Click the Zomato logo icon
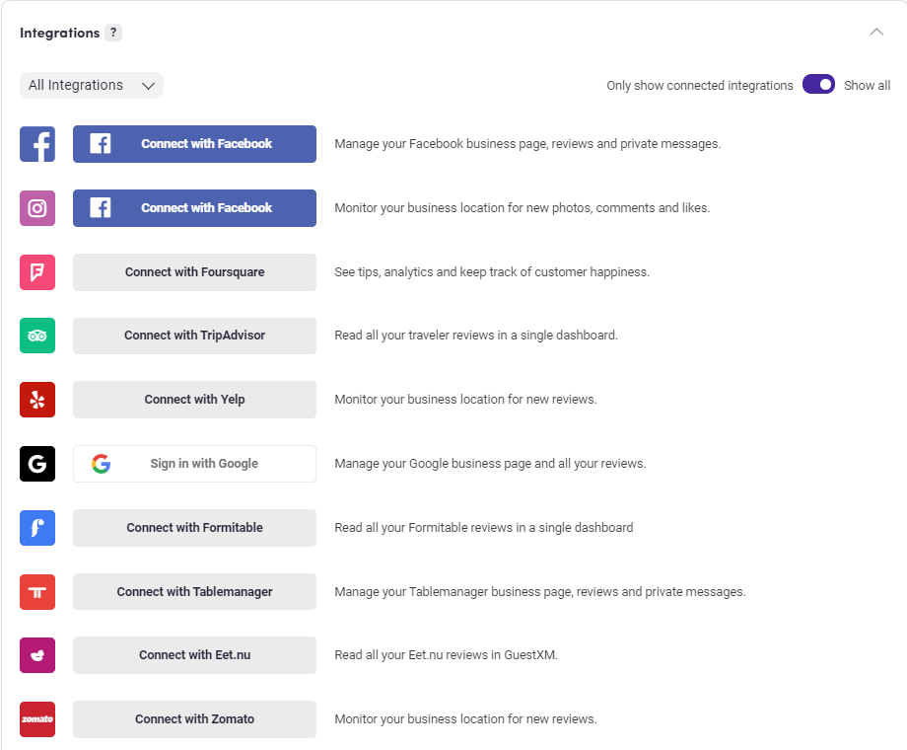 point(37,719)
